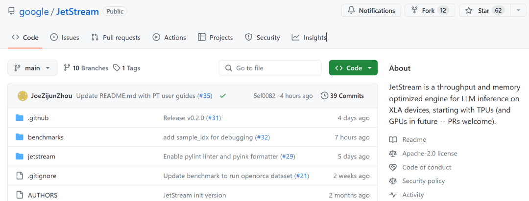The height and width of the screenshot is (201, 529).
Task: Click the Readme book icon
Action: pyautogui.click(x=393, y=140)
